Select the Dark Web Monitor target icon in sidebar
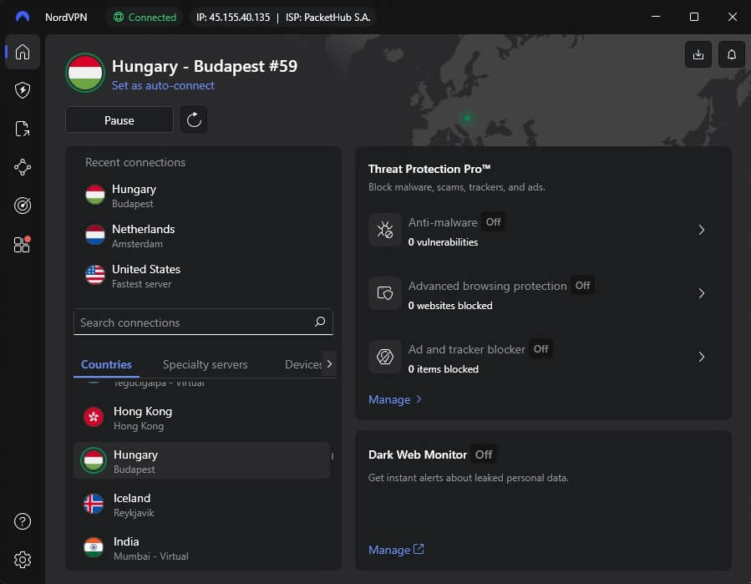 (x=23, y=205)
